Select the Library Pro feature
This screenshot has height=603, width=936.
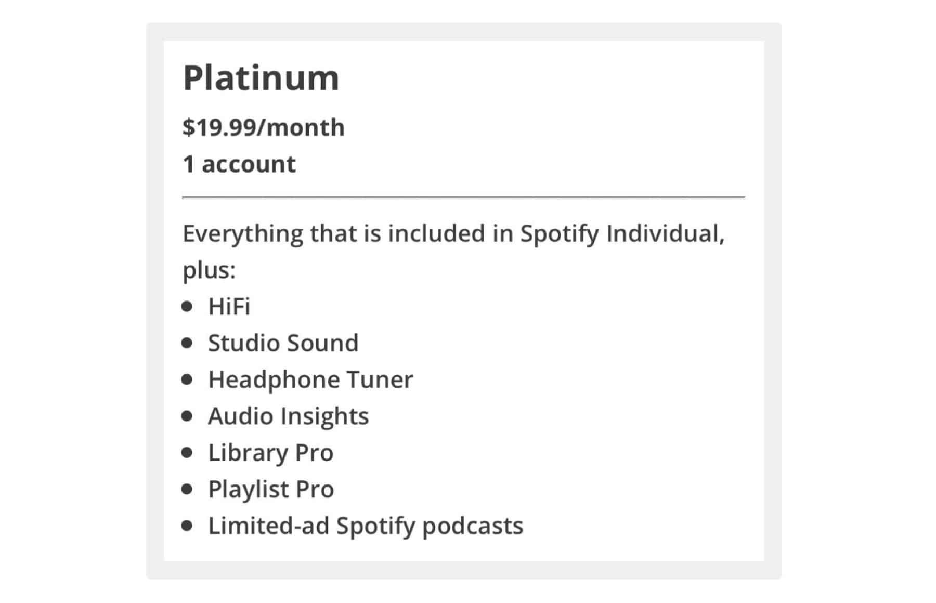pos(270,452)
